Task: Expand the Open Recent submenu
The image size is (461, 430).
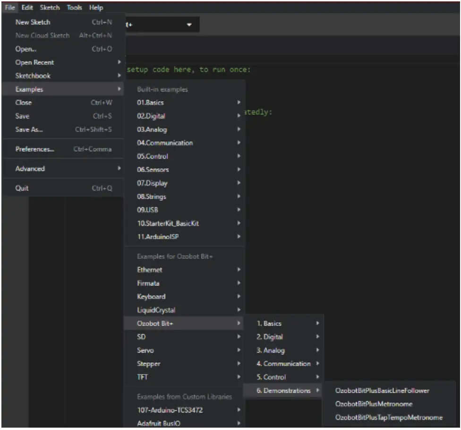Action: pos(63,62)
